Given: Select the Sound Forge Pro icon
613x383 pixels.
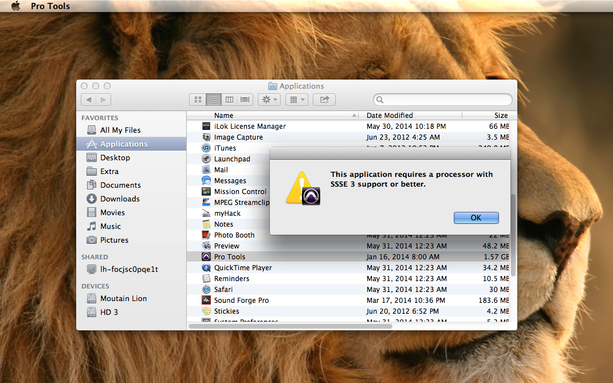Looking at the screenshot, I should click(x=207, y=301).
